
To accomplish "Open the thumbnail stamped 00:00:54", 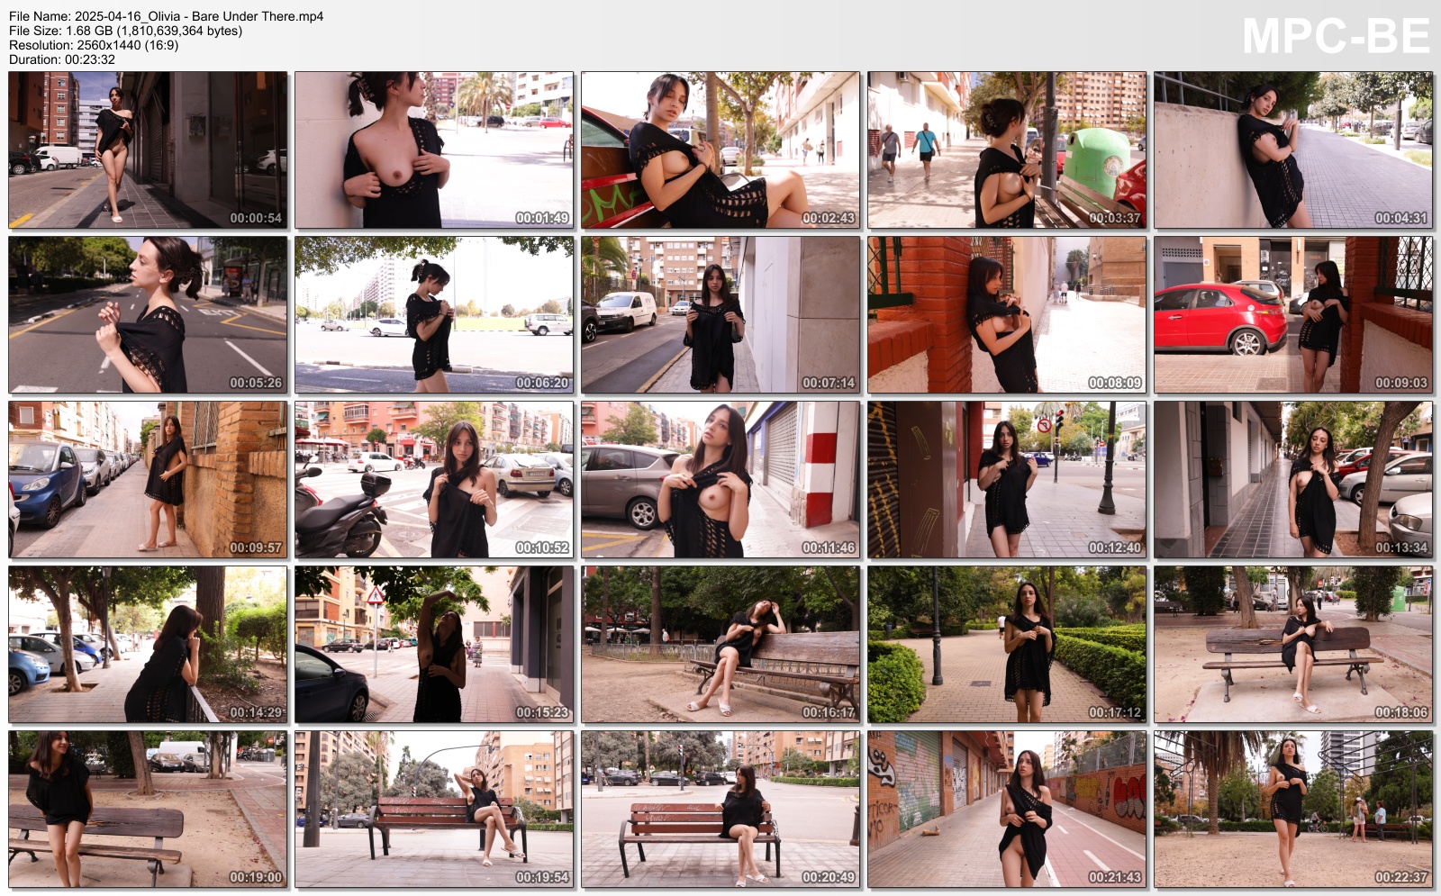I will [148, 149].
